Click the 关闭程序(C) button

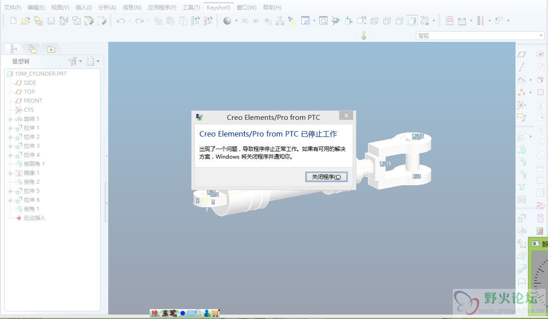(x=327, y=177)
